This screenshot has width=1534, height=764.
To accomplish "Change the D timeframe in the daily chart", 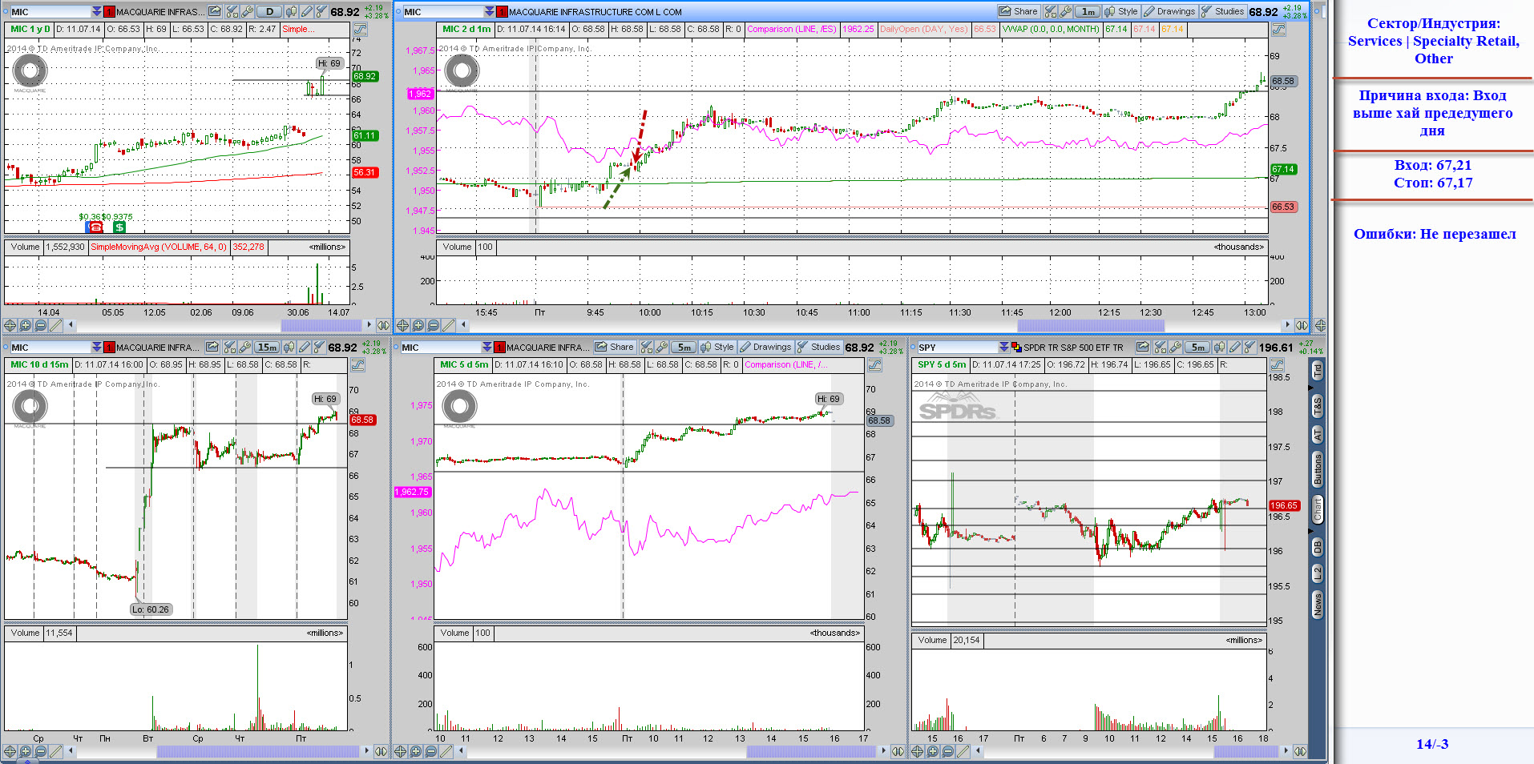I will 269,11.
